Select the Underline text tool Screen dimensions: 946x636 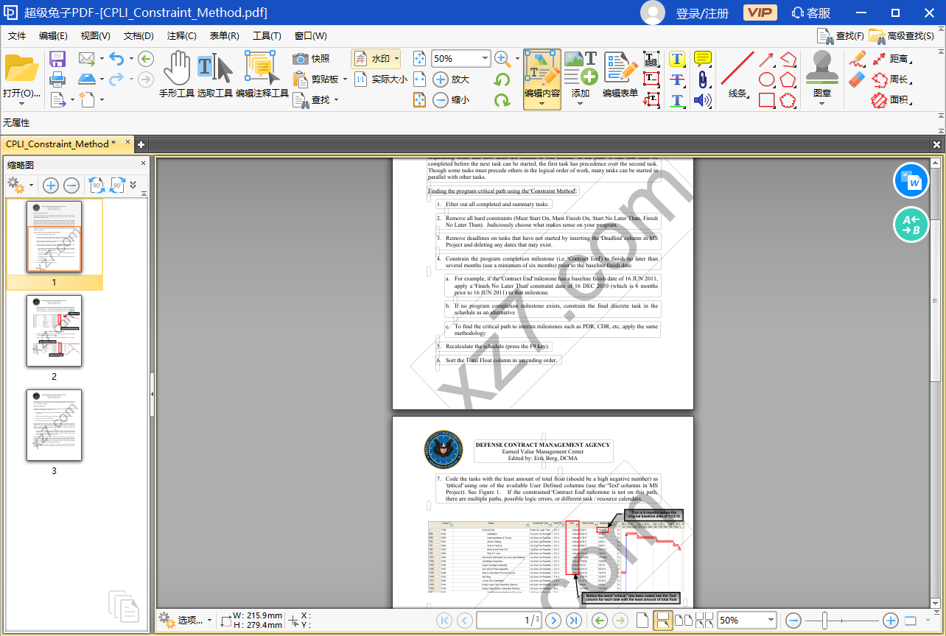tap(677, 99)
